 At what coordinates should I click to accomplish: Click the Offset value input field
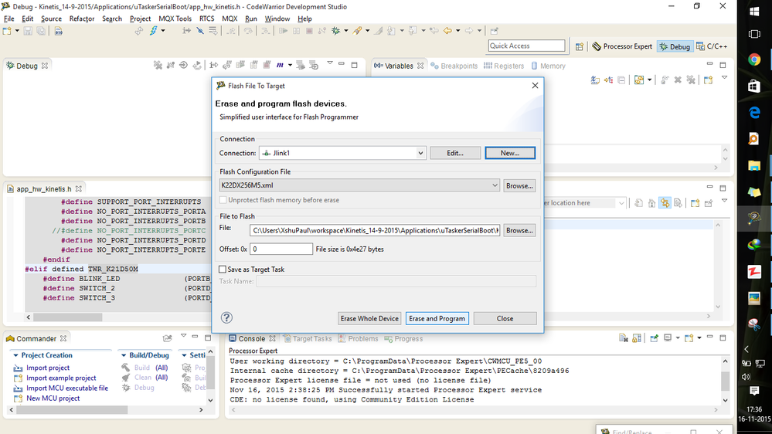pos(281,249)
